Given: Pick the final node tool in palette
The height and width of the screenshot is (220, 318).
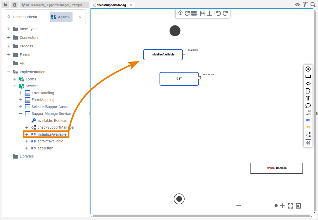Looking at the screenshot, I should click(308, 69).
